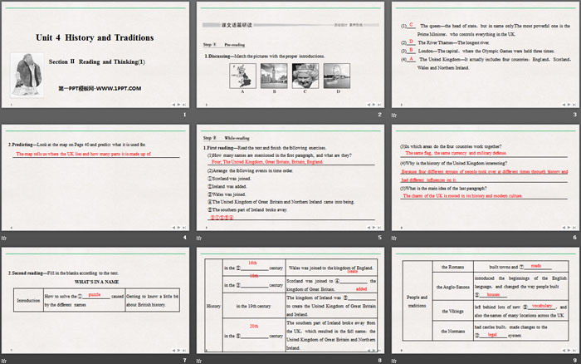Click the next-slide arrow on slide 2

tap(373, 105)
